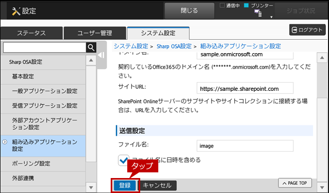
Task: Click the ログアウト button
Action: [x=307, y=30]
